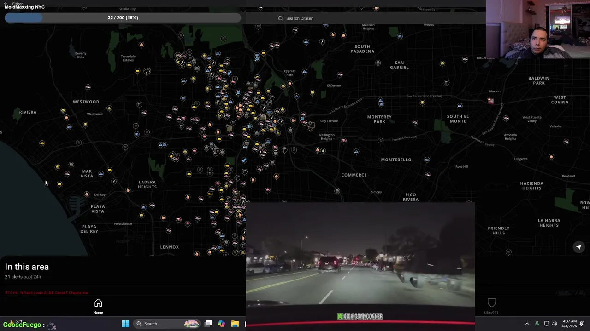Launch Copilot from the taskbar
Screen dimensions: 590x331
(222, 324)
